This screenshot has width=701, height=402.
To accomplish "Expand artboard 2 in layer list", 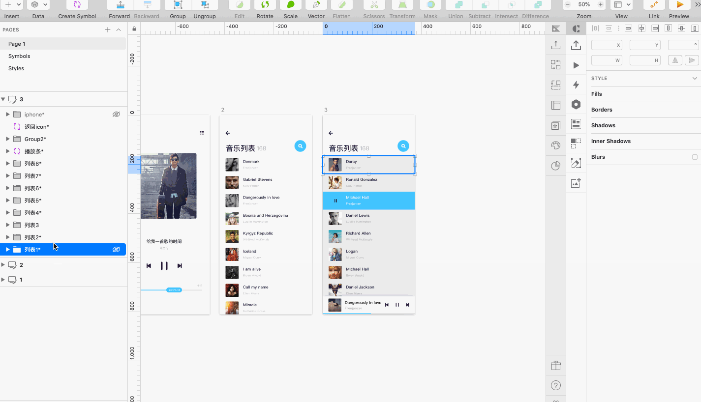I will 3,265.
